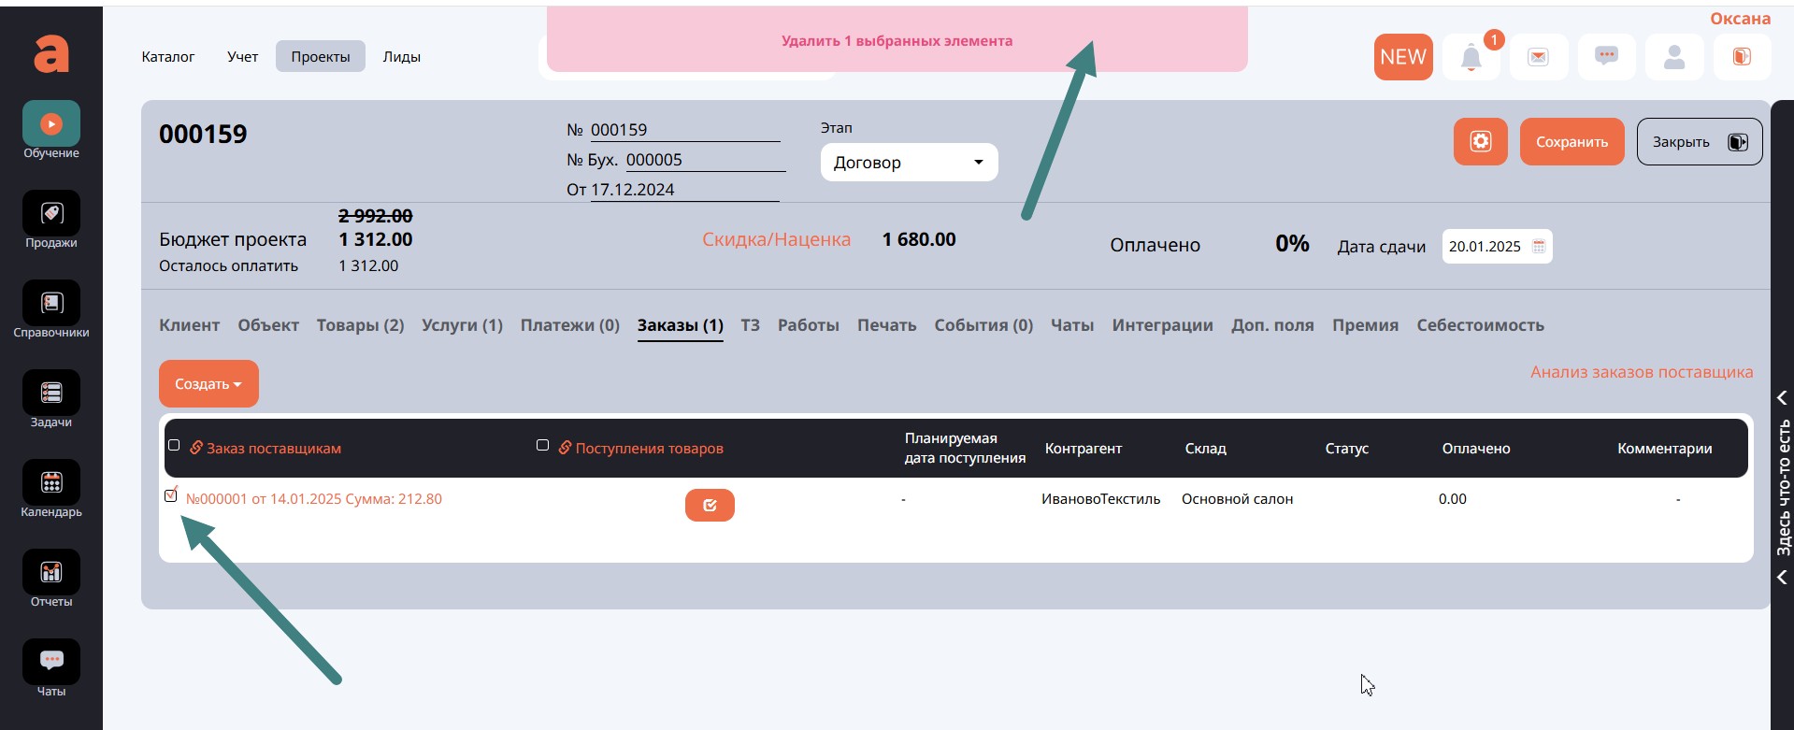Uncheck the order №000001 checkbox
This screenshot has width=1794, height=730.
coord(171,495)
